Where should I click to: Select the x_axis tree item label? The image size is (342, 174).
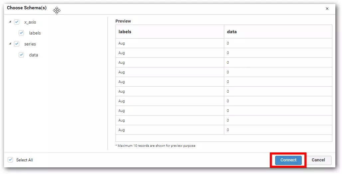[30, 22]
